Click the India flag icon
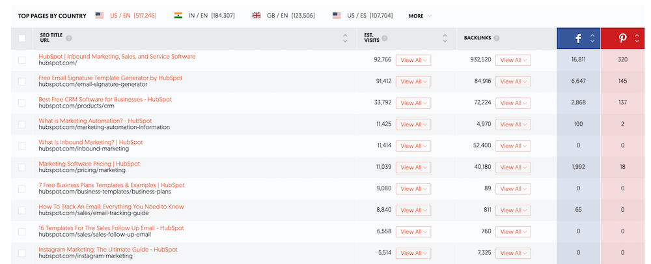Viewport: 651px width, 264px height. [178, 15]
